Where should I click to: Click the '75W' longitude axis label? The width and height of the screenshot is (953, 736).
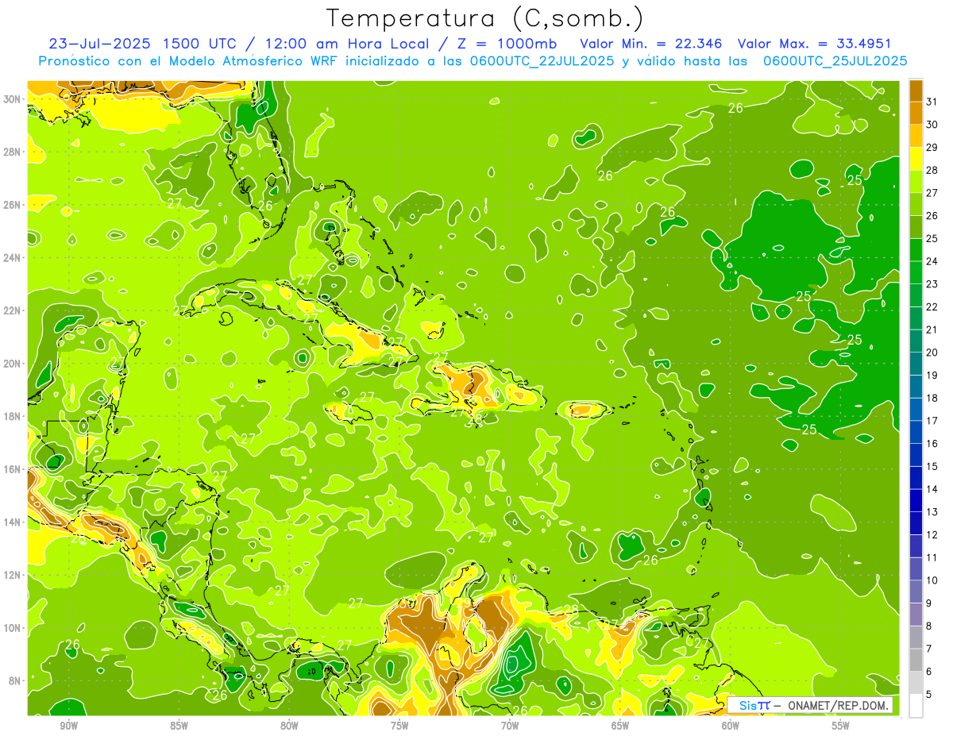399,726
